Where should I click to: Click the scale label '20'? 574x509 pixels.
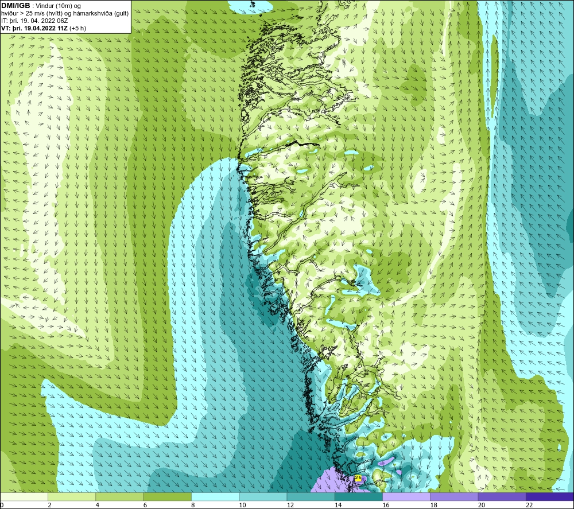pos(482,505)
